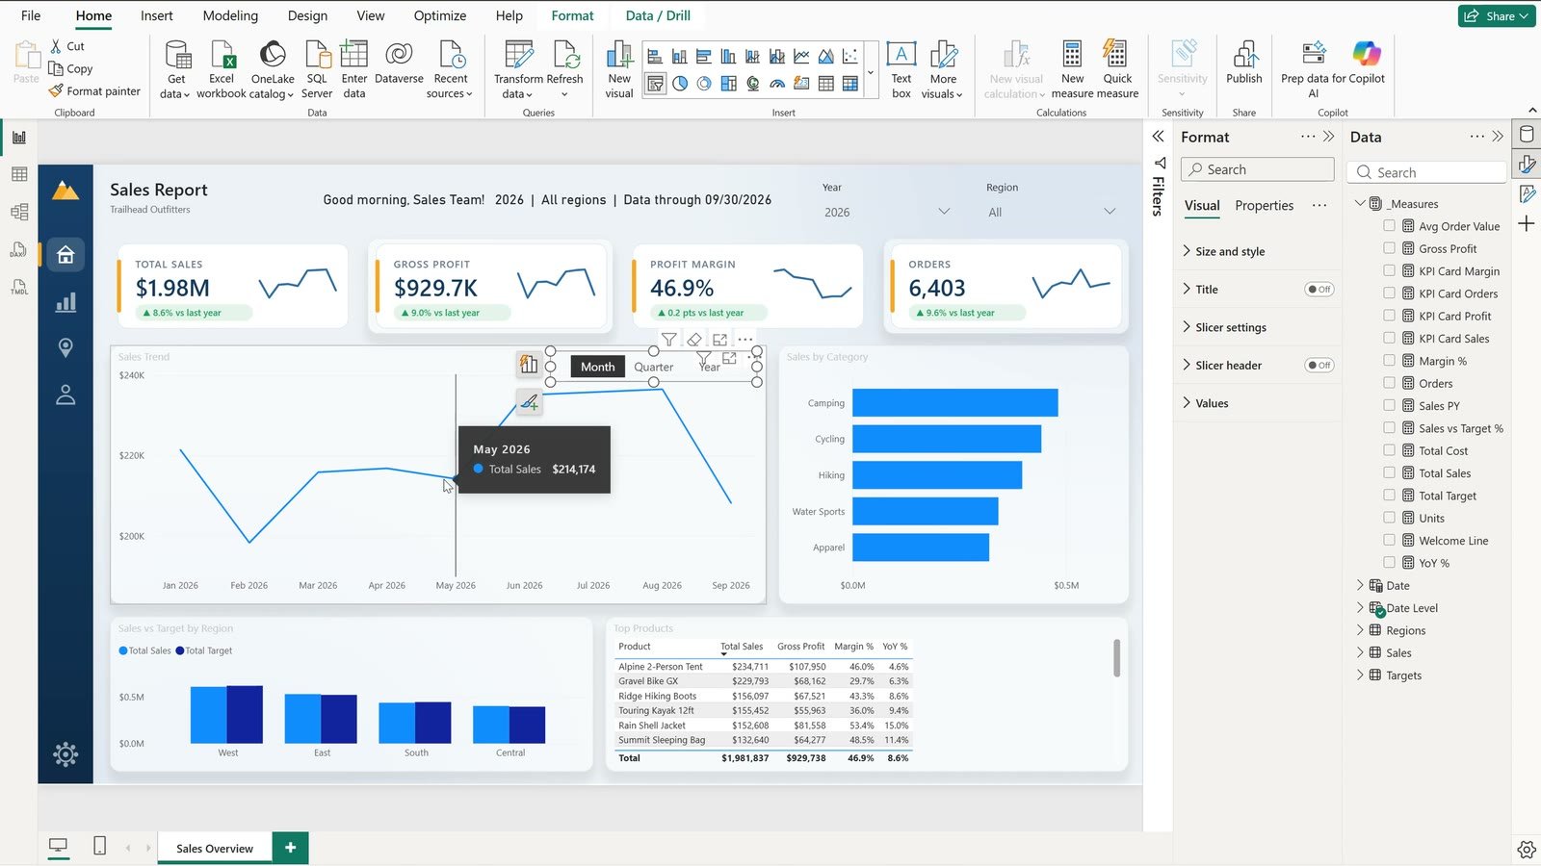1541x866 pixels.
Task: Click Format painter in Clipboard group
Action: 94,91
